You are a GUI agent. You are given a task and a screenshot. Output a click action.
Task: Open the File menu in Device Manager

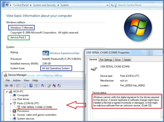pos(8,80)
